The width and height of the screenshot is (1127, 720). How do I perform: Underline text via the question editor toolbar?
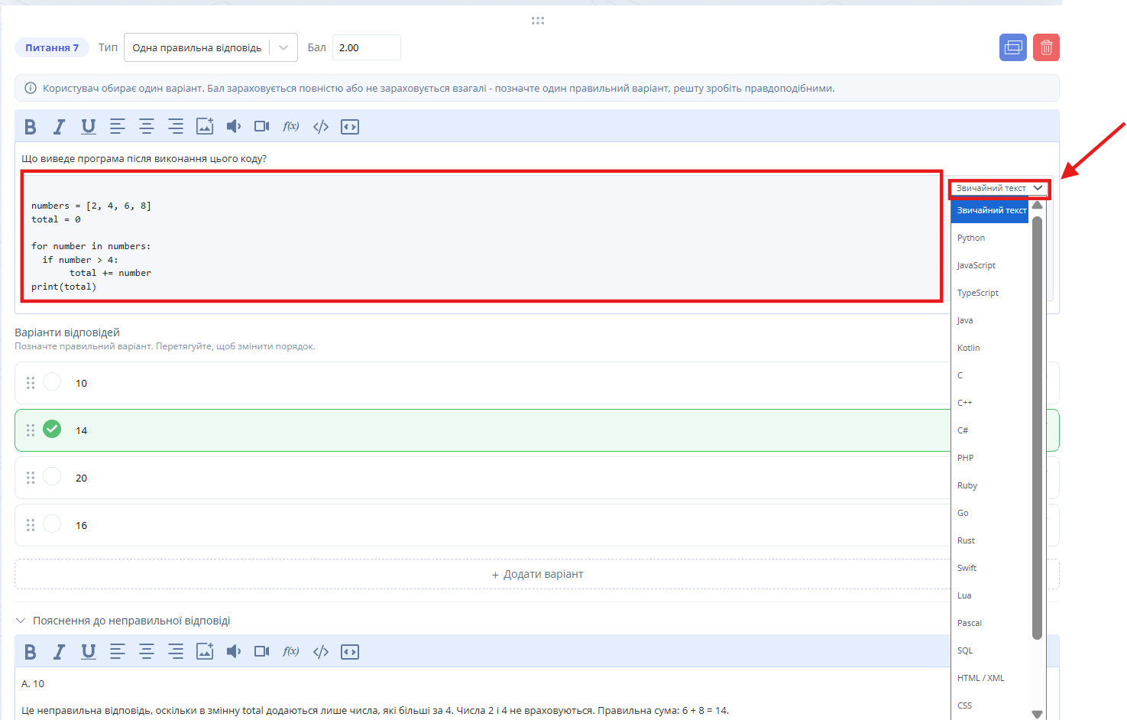point(89,127)
